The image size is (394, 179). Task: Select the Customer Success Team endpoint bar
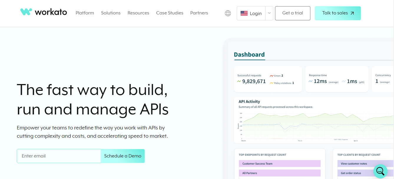tap(279, 164)
